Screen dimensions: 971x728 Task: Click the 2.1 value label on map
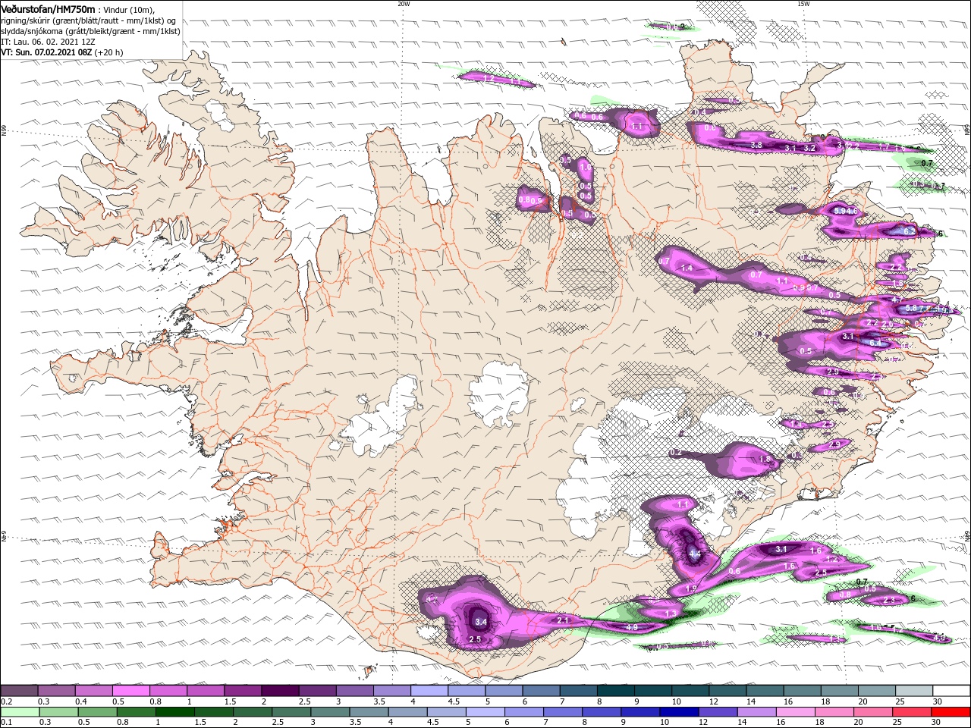click(x=563, y=620)
